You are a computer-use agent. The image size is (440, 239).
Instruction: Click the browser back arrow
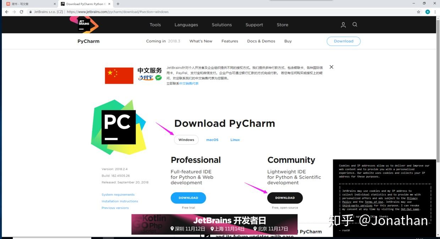coord(6,11)
